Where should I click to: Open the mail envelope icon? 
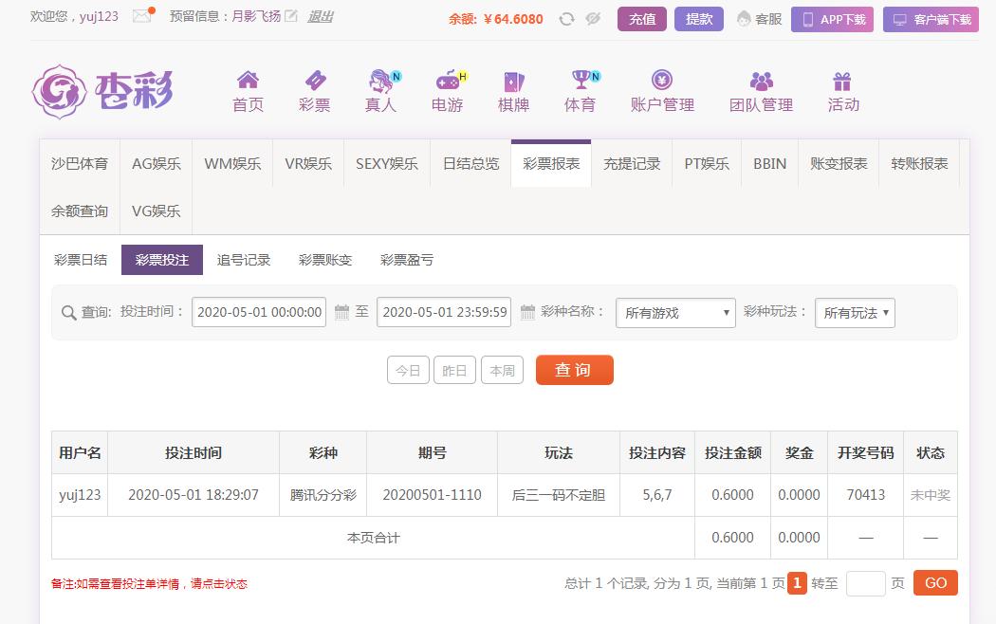point(142,16)
